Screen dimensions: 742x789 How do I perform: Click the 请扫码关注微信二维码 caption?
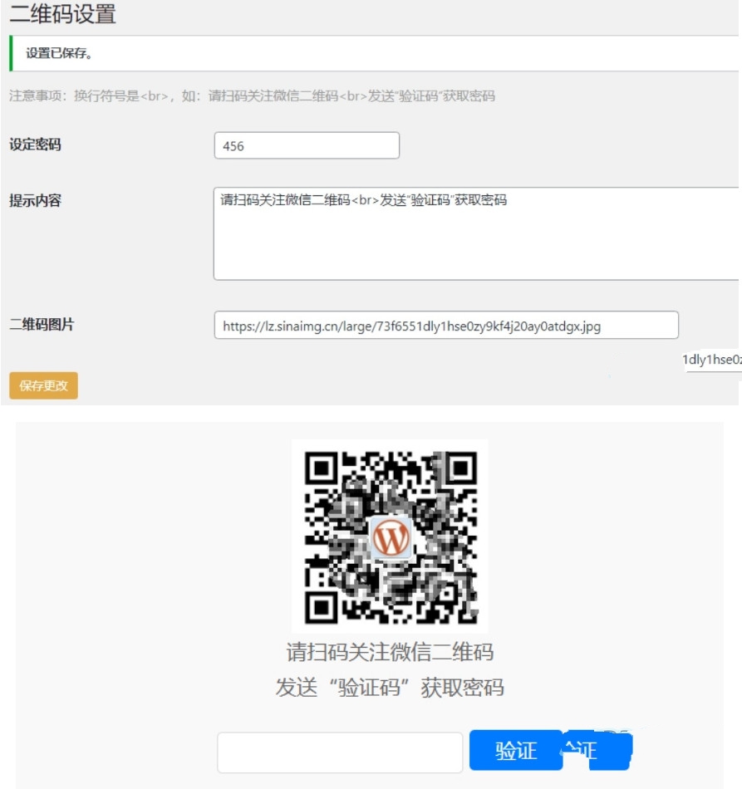391,652
